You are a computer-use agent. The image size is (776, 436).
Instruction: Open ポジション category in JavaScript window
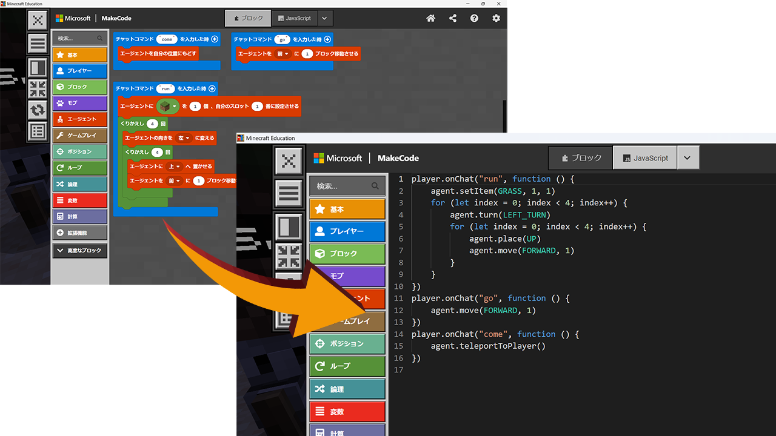tap(347, 343)
